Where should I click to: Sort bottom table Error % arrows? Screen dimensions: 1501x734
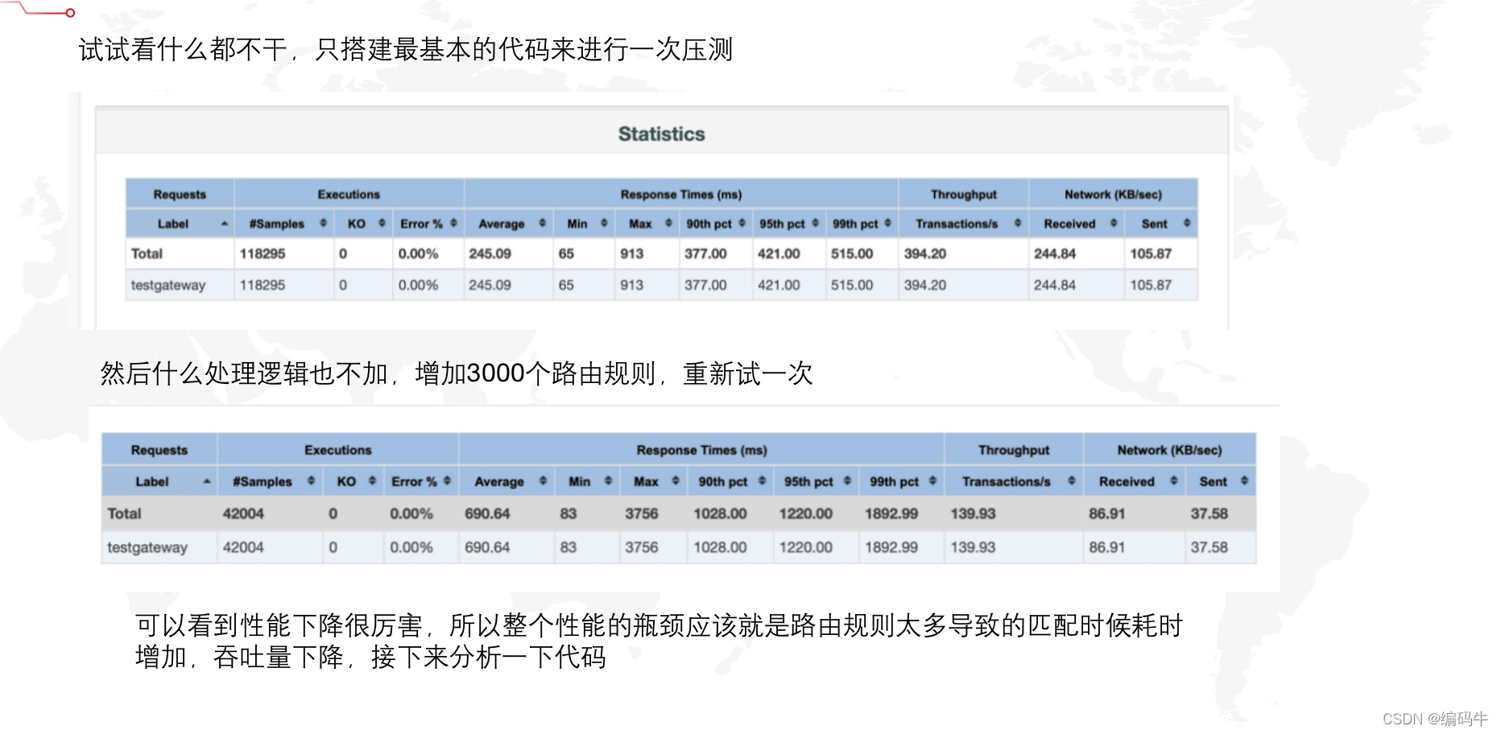(447, 481)
